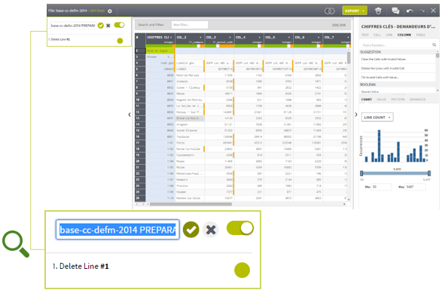Switch to the VALUE statistics tab

[x=381, y=99]
